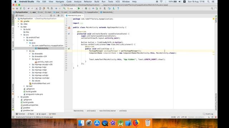229x128 pixels.
Task: Click the Help question mark icon
Action: (x=118, y=9)
